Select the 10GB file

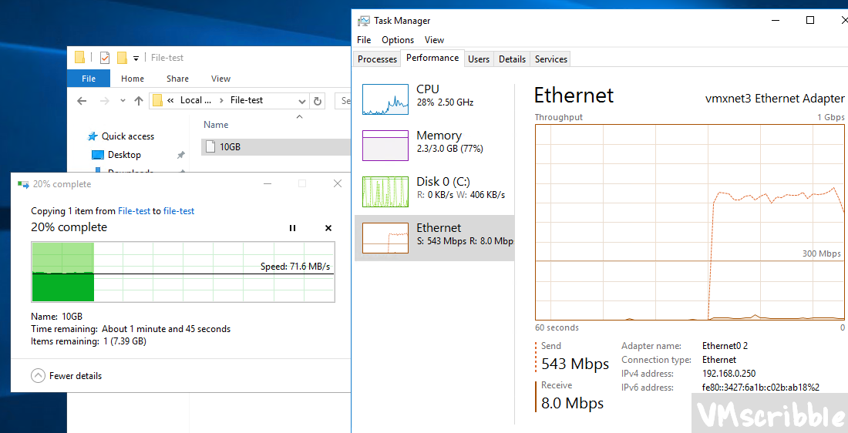point(230,146)
